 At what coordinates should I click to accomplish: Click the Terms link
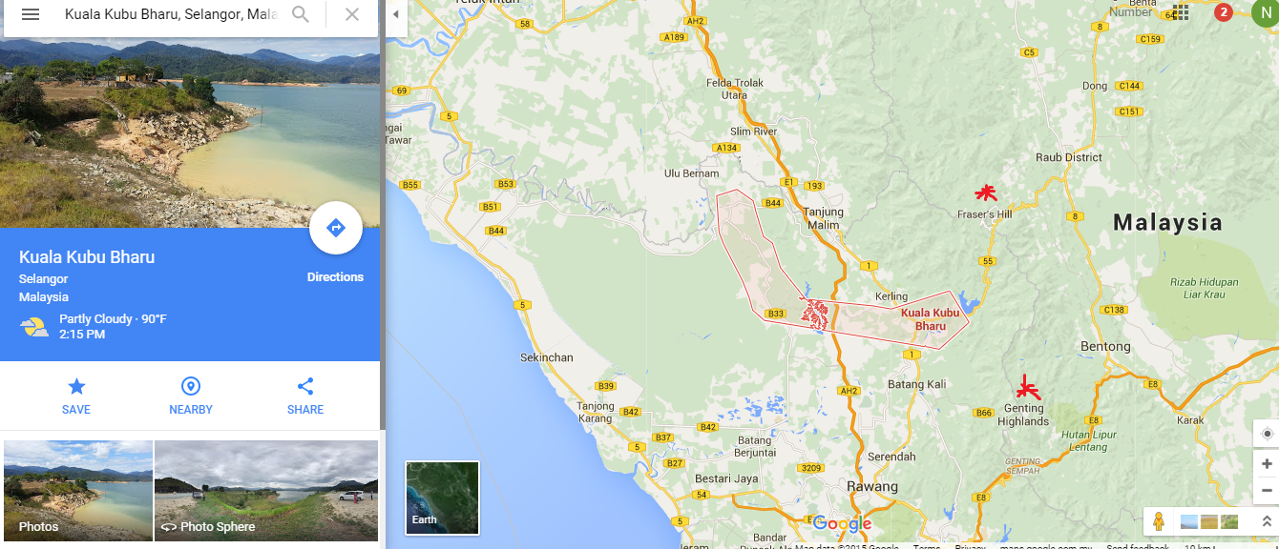pos(926,546)
